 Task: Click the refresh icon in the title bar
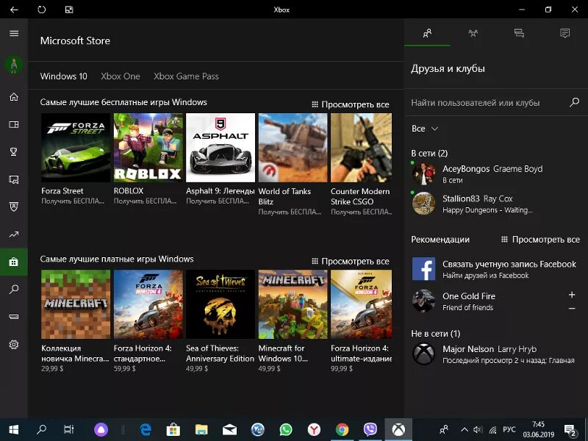(x=42, y=10)
